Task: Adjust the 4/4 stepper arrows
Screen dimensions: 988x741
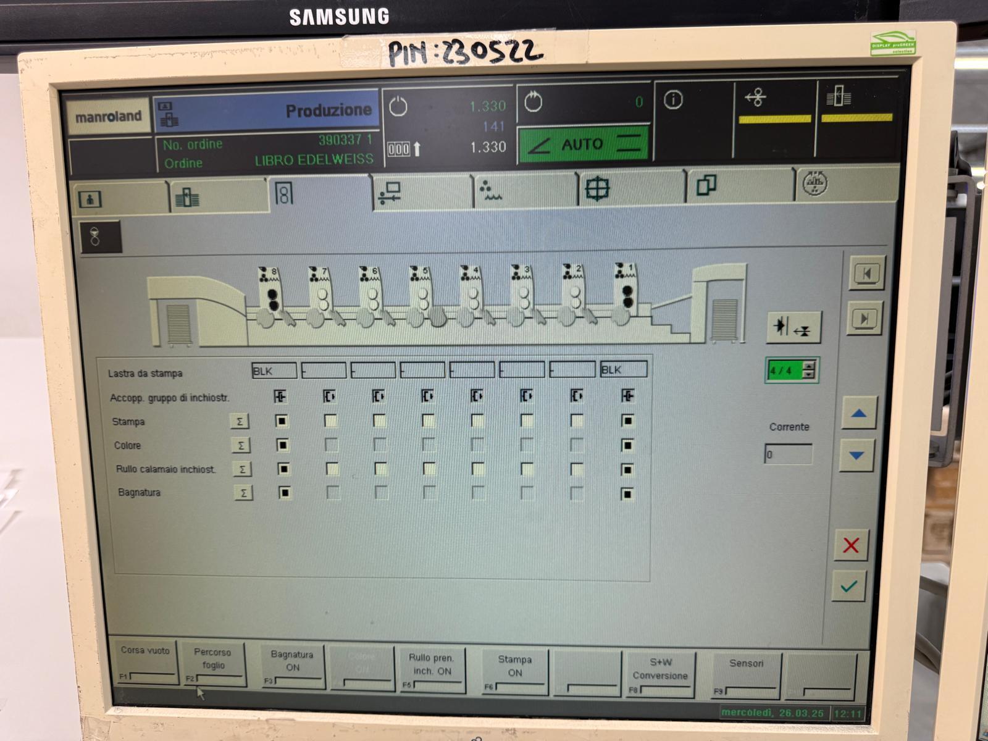Action: pos(809,370)
